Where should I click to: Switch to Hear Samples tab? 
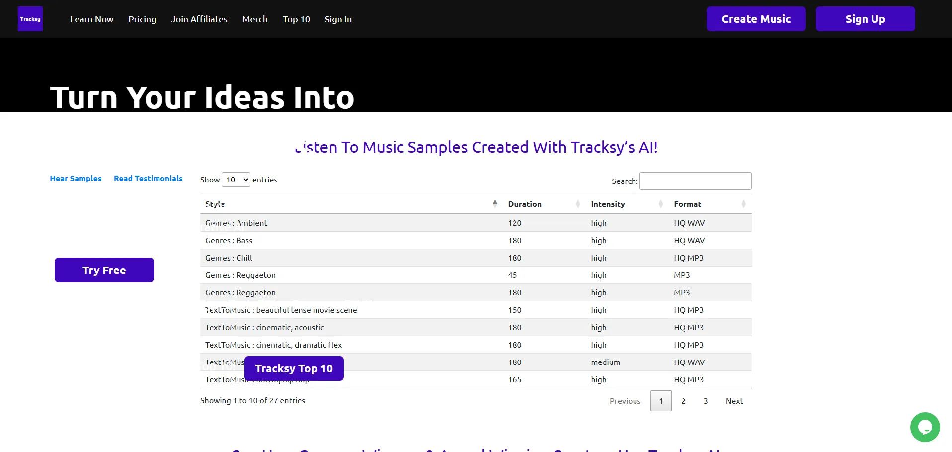(76, 178)
